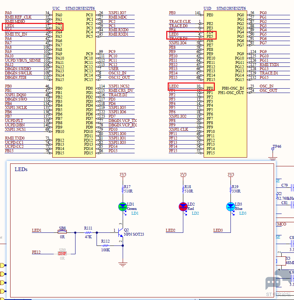Click the red LD2 LED symbol
The image size is (294, 300).
183,207
